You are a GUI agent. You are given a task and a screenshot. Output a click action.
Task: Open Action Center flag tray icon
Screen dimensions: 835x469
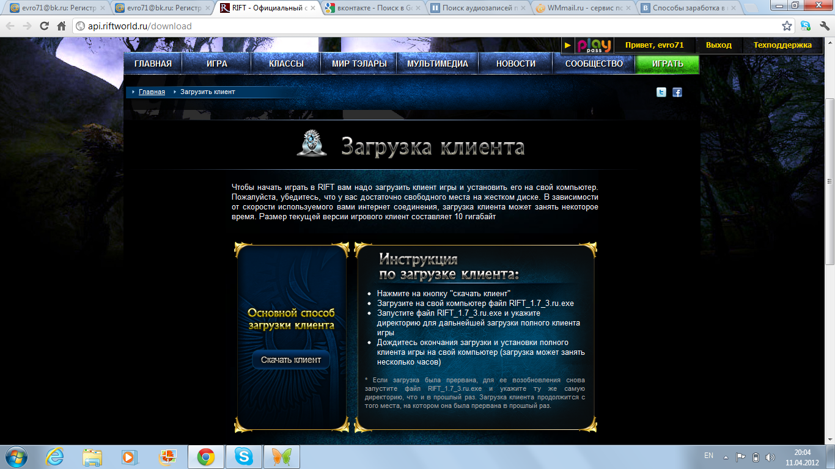coord(740,457)
